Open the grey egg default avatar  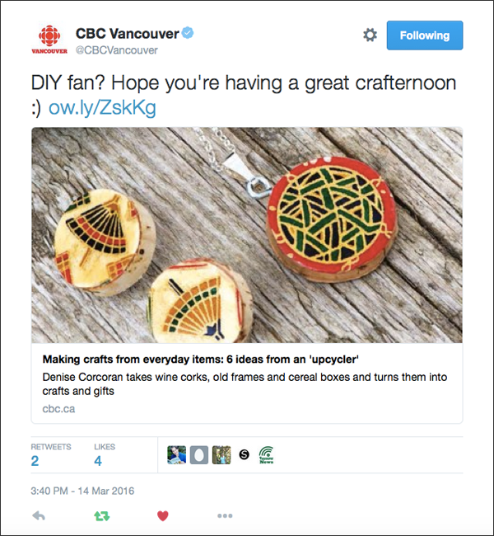coord(199,455)
